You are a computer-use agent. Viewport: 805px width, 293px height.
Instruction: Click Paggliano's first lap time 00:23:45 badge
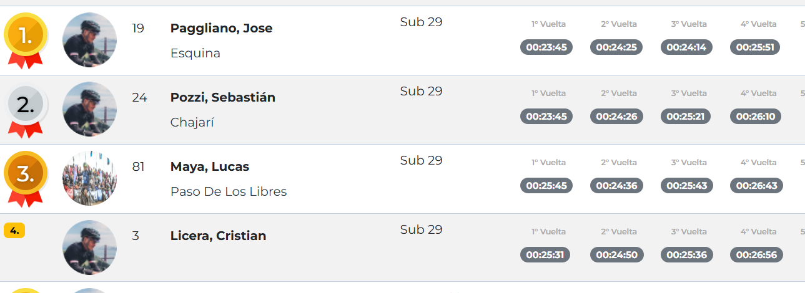coord(546,47)
